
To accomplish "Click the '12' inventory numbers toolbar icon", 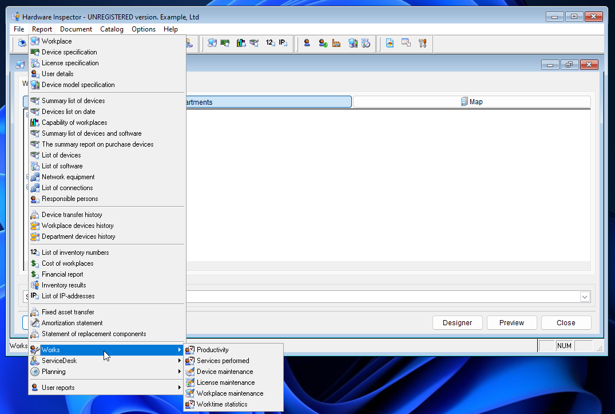I will [270, 43].
